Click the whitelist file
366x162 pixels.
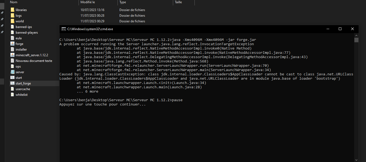21,95
